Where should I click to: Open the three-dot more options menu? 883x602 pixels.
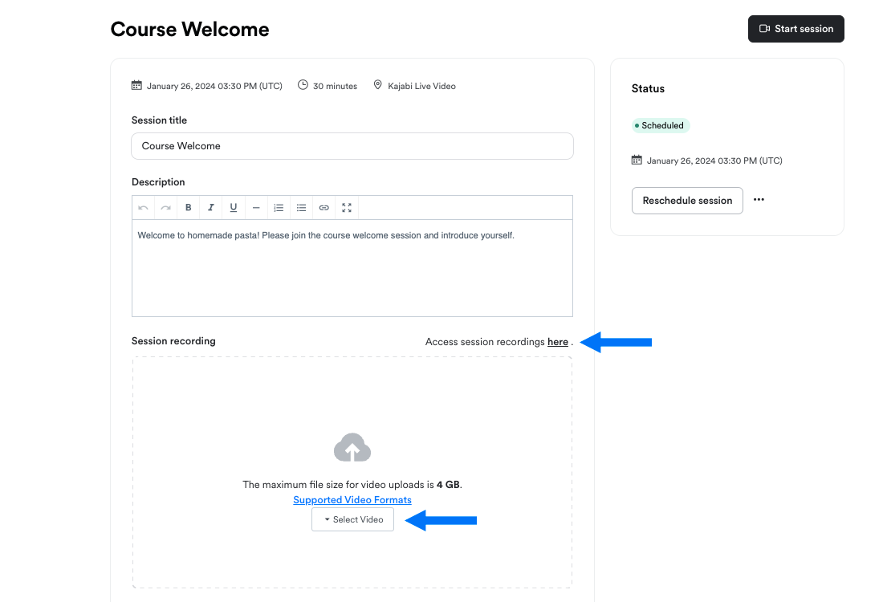759,200
